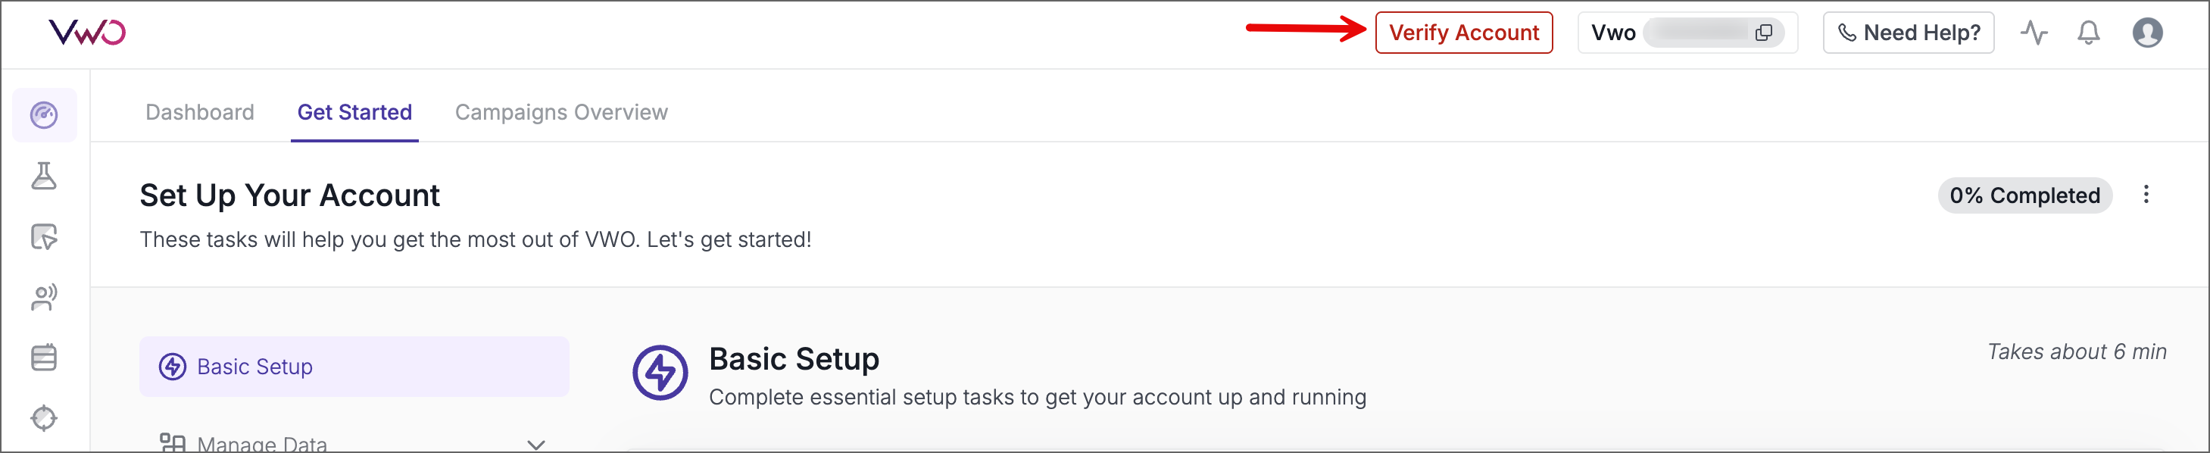Viewport: 2210px width, 453px height.
Task: Click the Need Help? button
Action: click(1909, 33)
